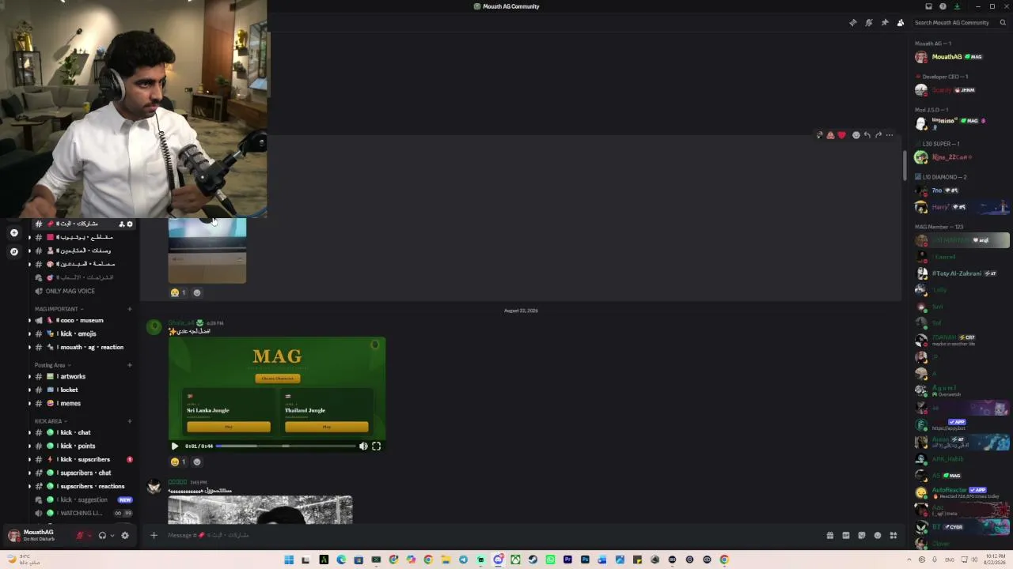The image size is (1013, 569).
Task: Toggle headphone deafen in user panel
Action: 102,535
